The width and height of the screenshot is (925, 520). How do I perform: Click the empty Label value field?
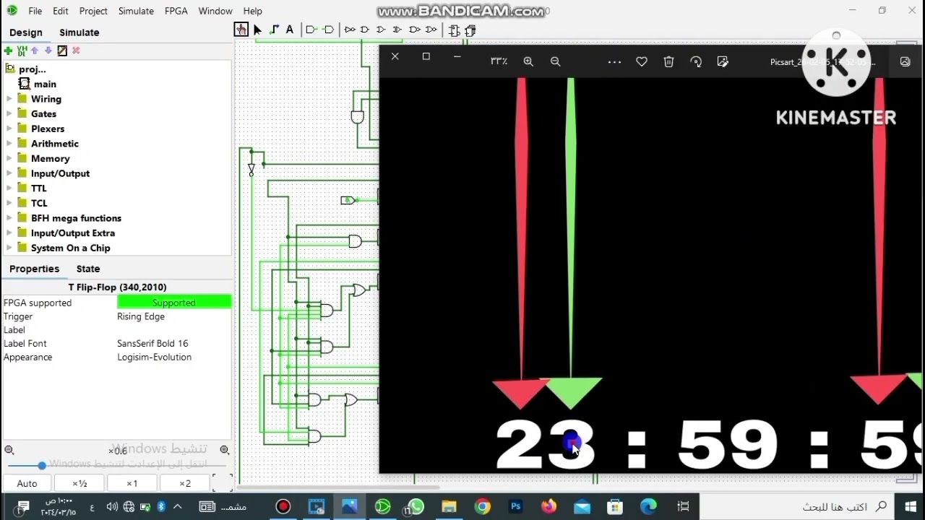(173, 330)
